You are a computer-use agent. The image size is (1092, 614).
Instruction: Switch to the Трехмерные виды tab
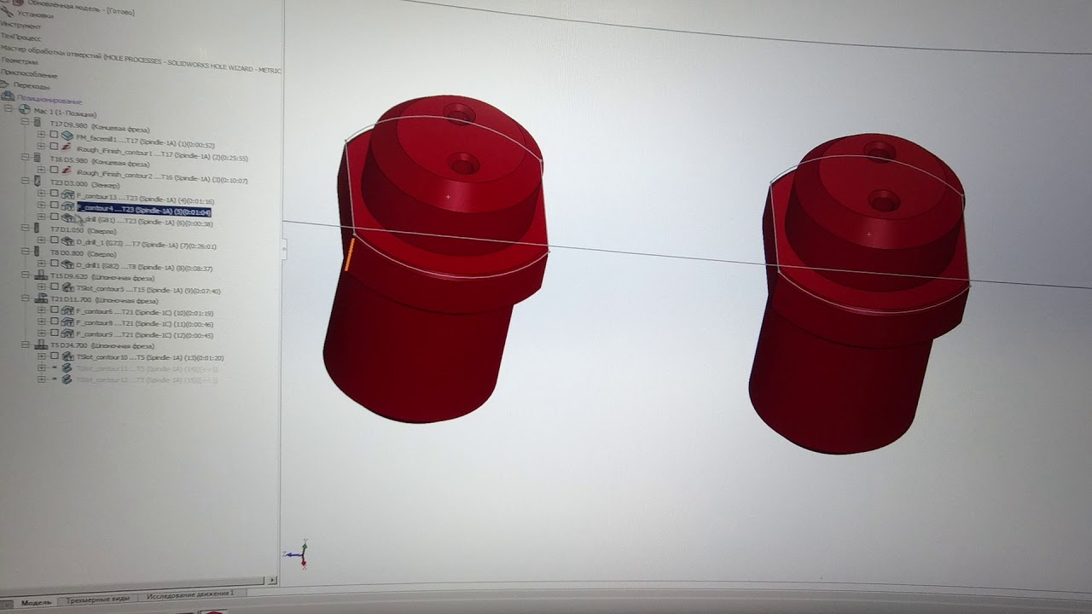98,599
